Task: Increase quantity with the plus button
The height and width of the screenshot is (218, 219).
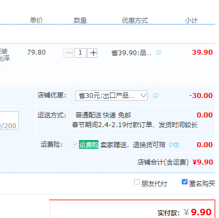Action: point(92,53)
